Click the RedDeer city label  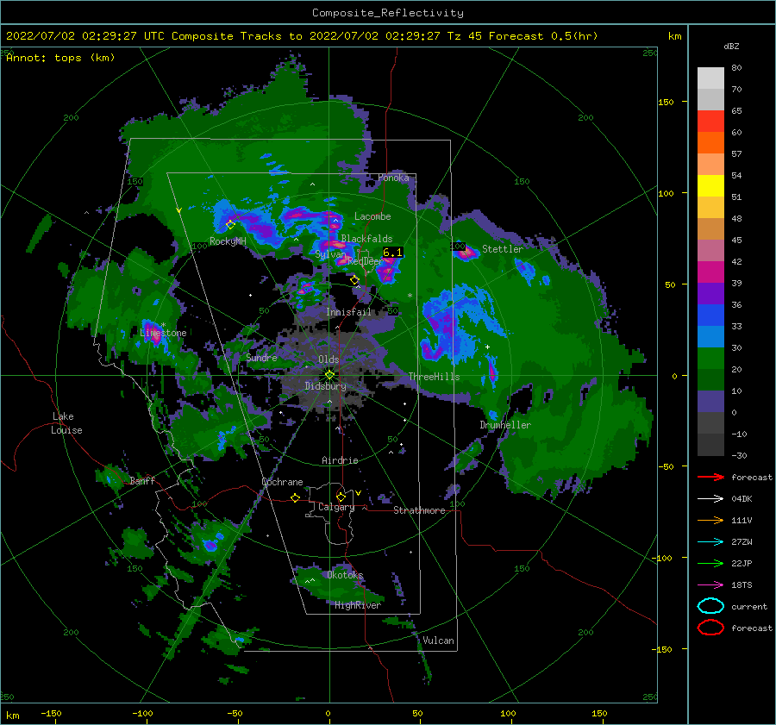366,261
